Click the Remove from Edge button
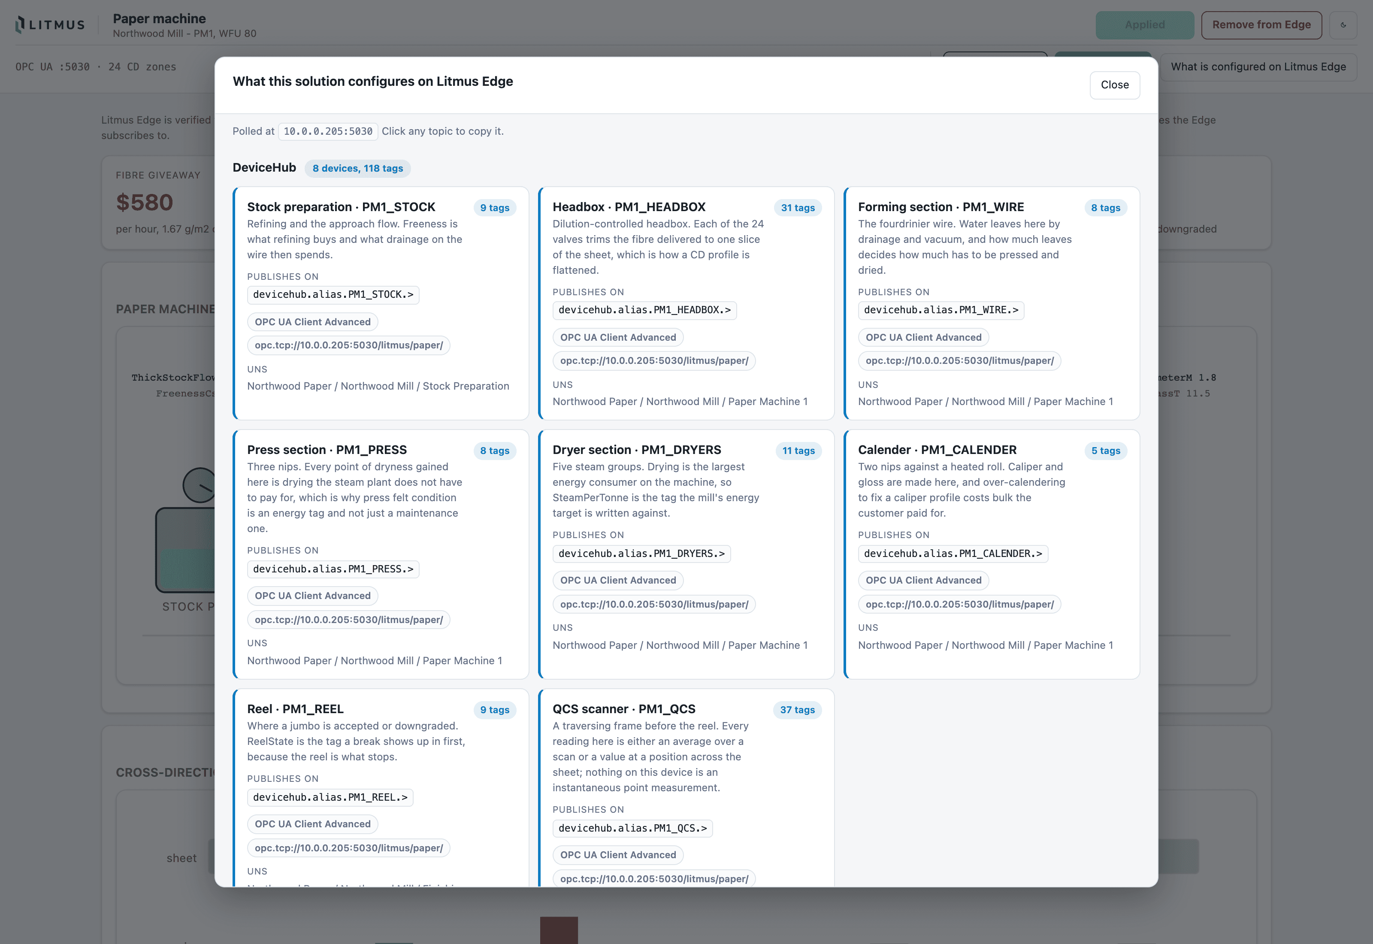 pos(1261,25)
